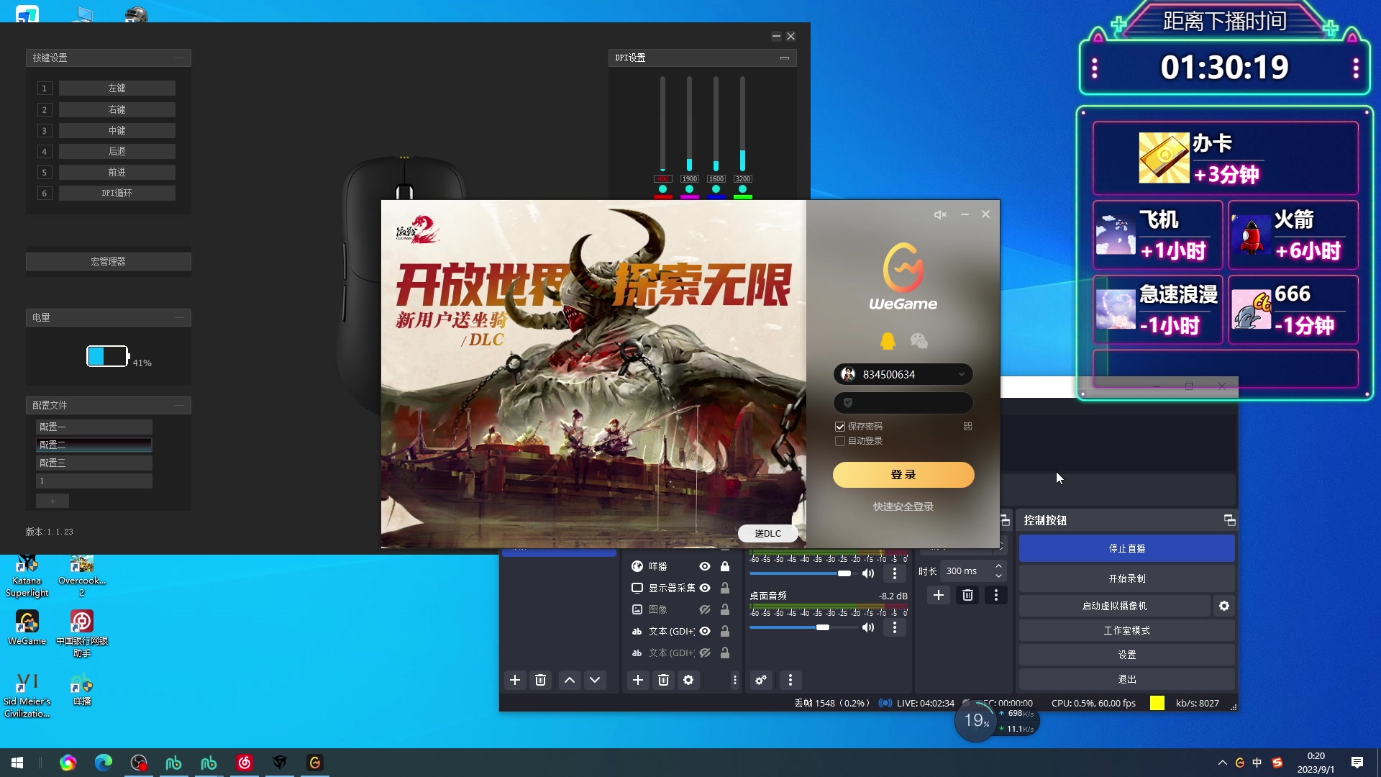
Task: Adjust the 1900 DPI slider
Action: click(689, 123)
